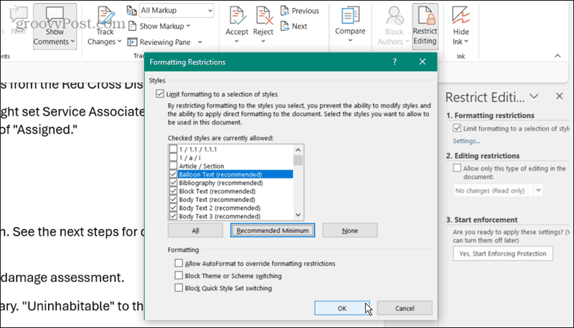The image size is (574, 328).
Task: Close the Formatting Restrictions dialog
Action: (423, 62)
